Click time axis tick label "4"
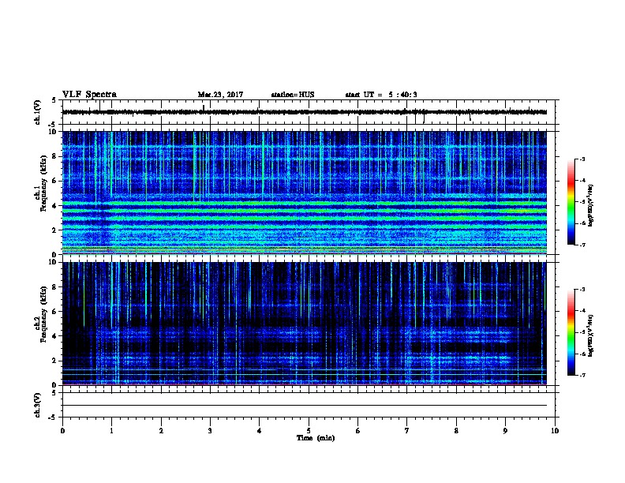The height and width of the screenshot is (483, 625). 260,431
